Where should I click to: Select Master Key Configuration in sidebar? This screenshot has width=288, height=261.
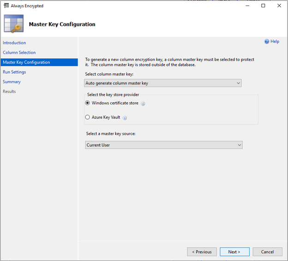tap(26, 62)
